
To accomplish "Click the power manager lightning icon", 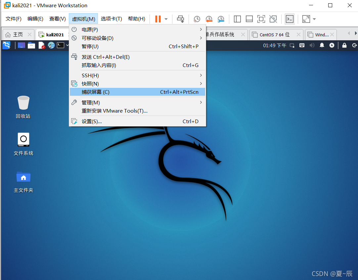I will click(332, 45).
